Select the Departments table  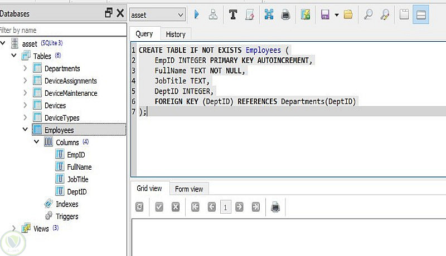(62, 68)
